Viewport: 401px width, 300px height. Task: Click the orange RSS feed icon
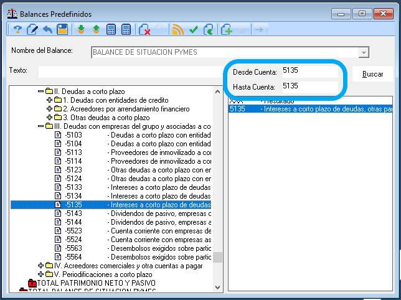point(177,29)
